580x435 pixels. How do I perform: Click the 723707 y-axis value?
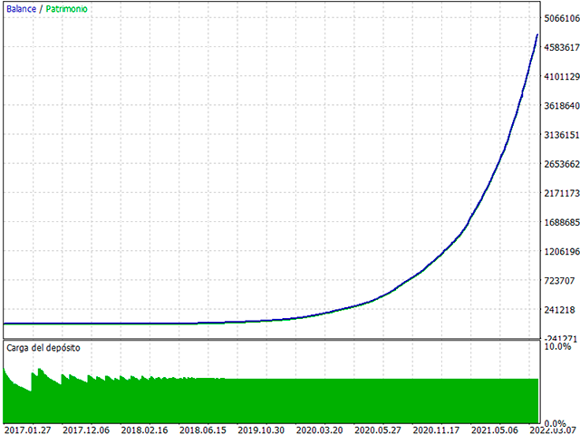click(560, 281)
